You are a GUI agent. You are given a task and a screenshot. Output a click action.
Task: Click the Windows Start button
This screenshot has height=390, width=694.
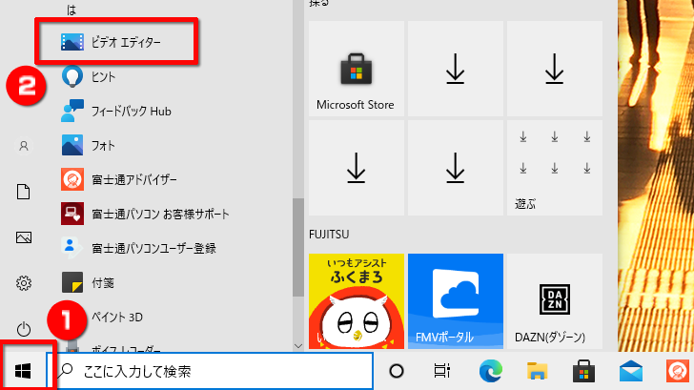point(23,371)
